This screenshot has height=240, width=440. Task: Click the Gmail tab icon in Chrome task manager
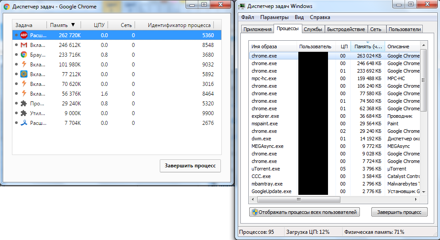point(24,45)
